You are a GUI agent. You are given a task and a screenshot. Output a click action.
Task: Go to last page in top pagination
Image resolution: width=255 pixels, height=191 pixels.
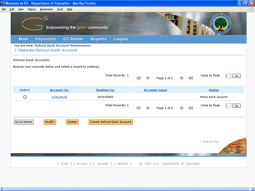pos(190,78)
